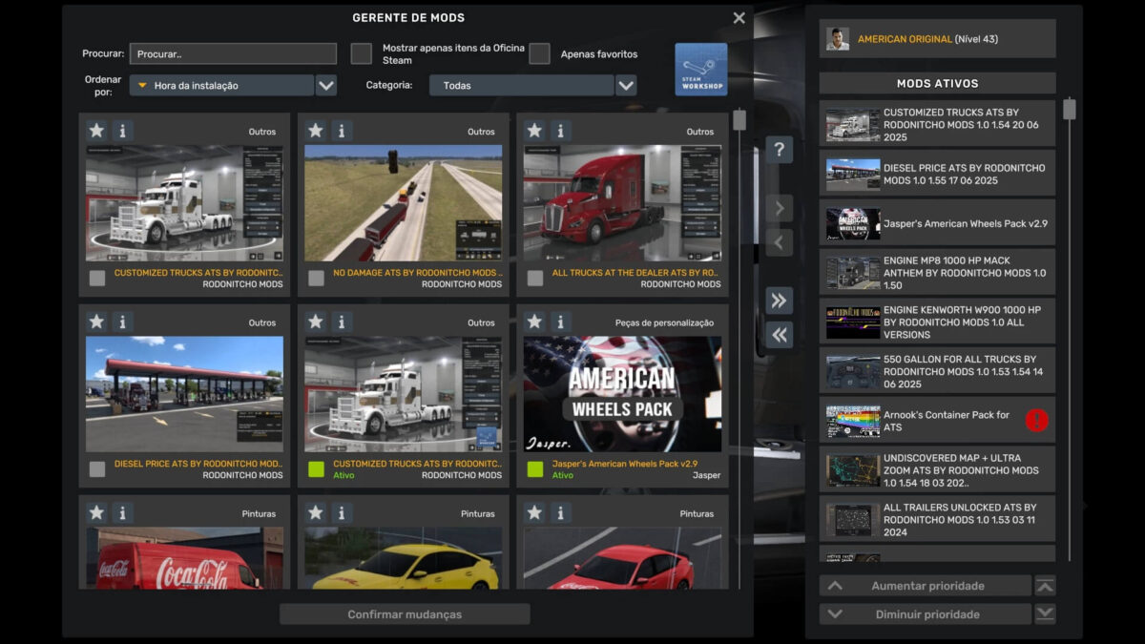Click the active mods list scrollbar handle
Viewport: 1145px width, 644px height.
point(1069,110)
